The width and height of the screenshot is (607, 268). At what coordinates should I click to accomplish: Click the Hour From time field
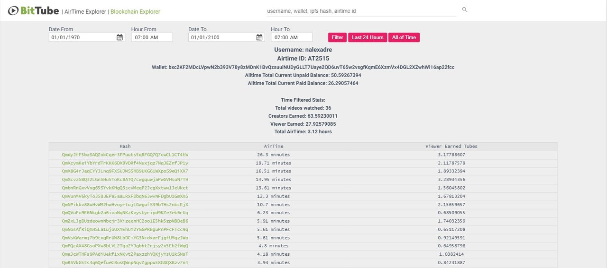tap(152, 37)
